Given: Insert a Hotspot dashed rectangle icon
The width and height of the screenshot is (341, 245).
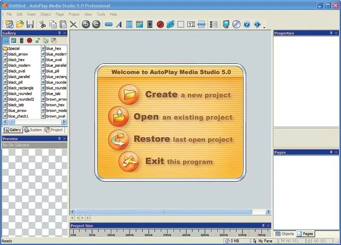Looking at the screenshot, I should coord(181,24).
